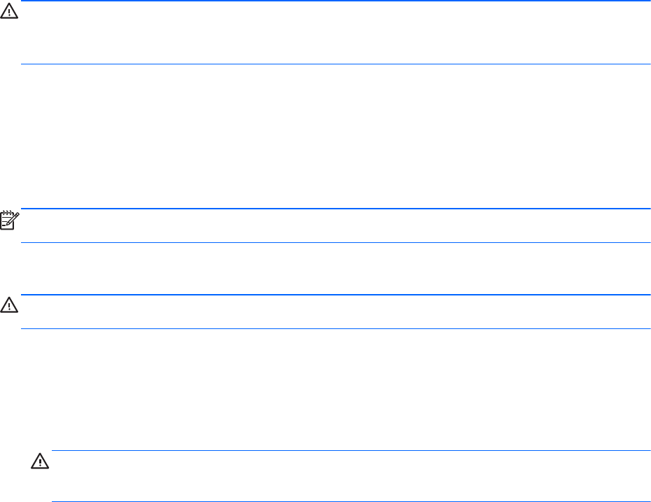Click the blank space between first warning and note
The width and height of the screenshot is (651, 502).
(x=335, y=137)
